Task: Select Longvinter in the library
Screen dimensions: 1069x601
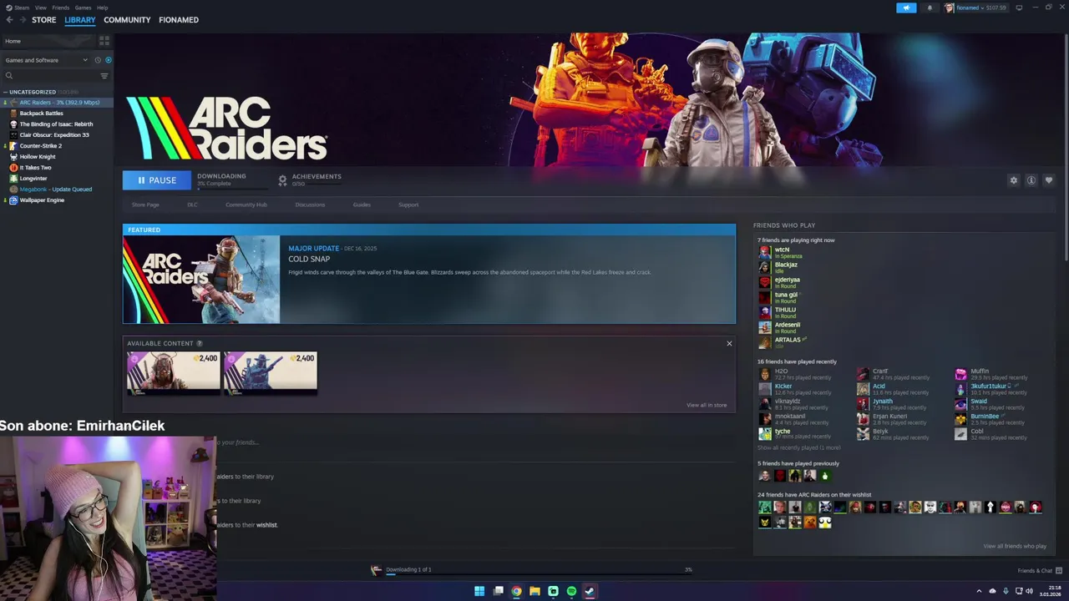Action: (33, 179)
